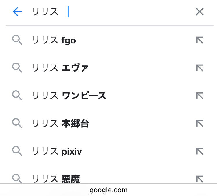Pick the リリス pixiv suggestion
Viewport: 217px width, 196px height.
point(57,151)
